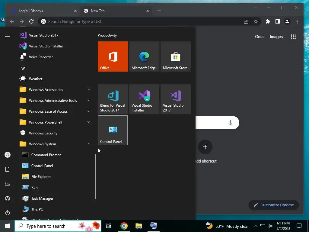
Task: Close the New Tab tab
Action: (x=147, y=11)
